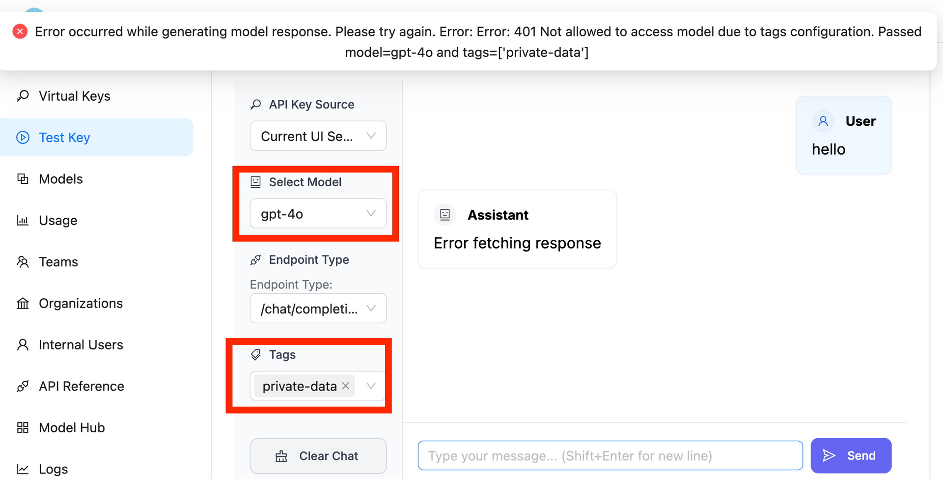Click the red error icon in banner
Viewport: 943px width, 479px height.
point(20,31)
